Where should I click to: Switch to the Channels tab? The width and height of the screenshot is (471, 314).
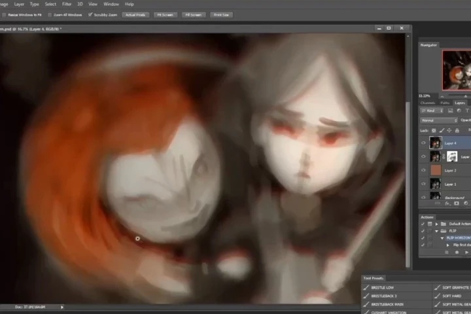[x=428, y=103]
